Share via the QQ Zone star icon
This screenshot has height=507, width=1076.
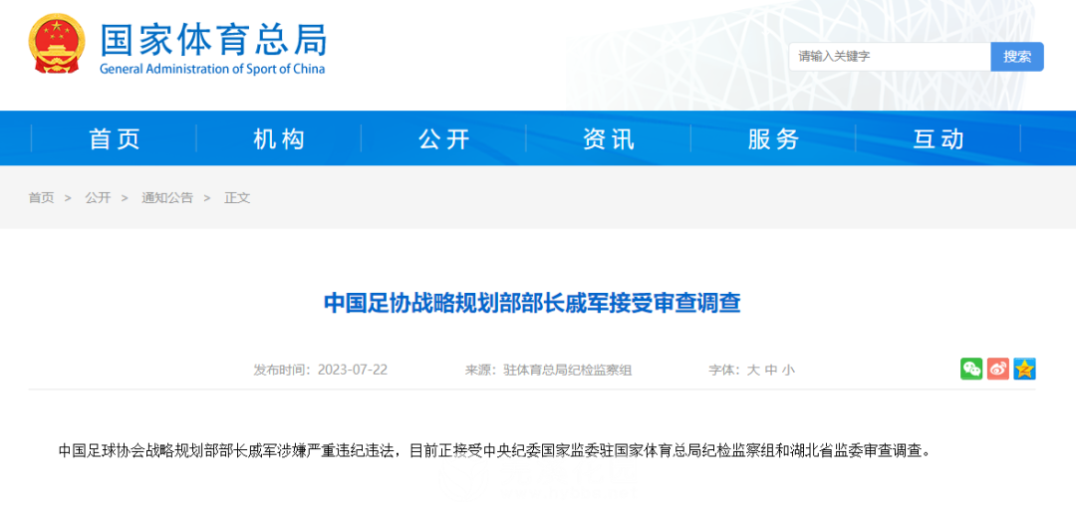1024,369
